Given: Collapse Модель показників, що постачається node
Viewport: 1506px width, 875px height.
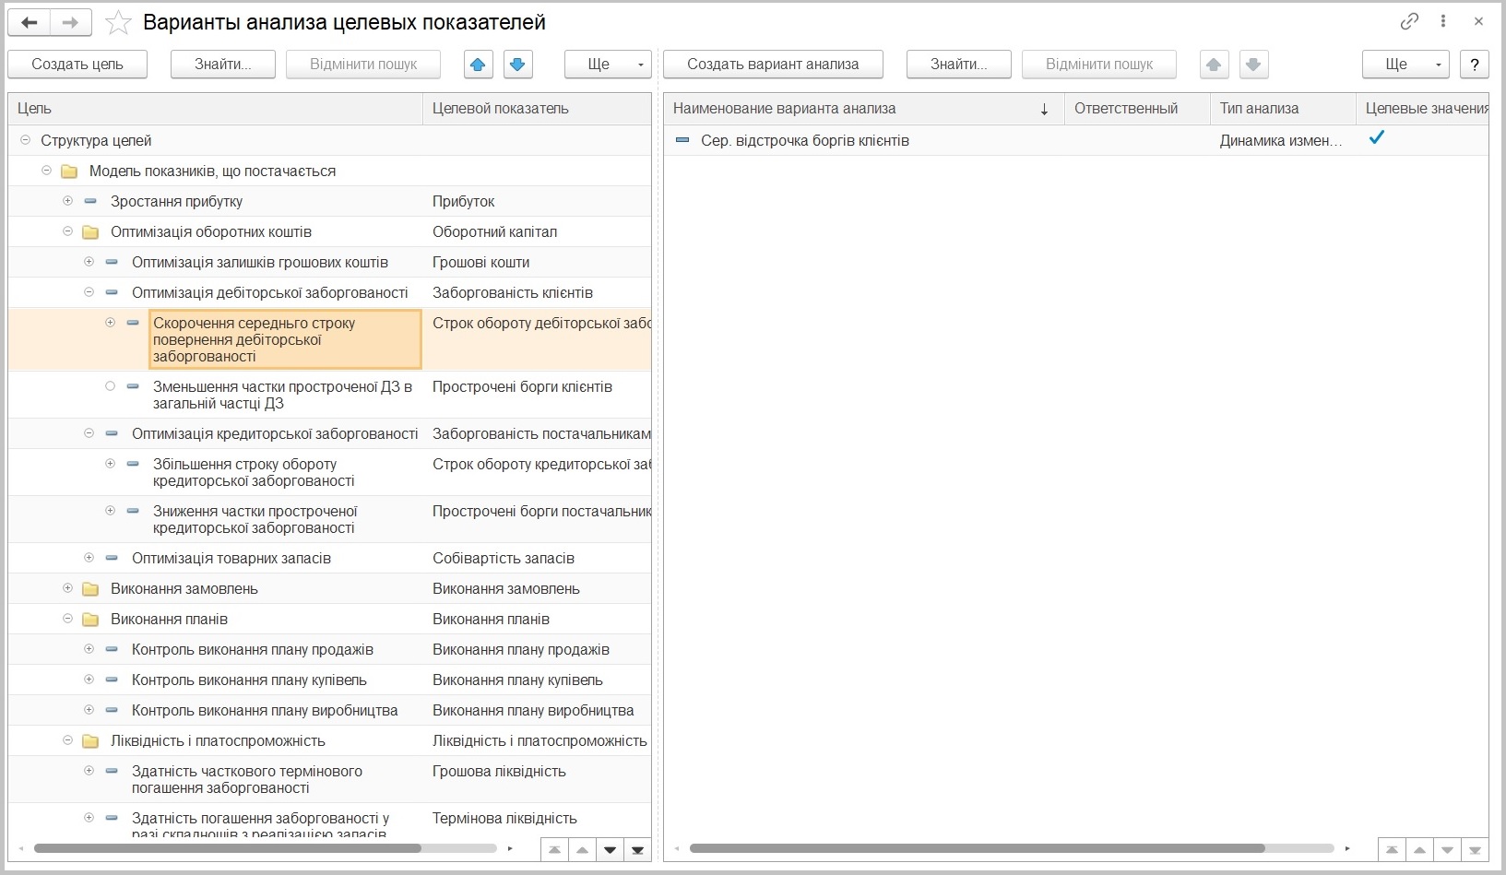Looking at the screenshot, I should (x=46, y=171).
